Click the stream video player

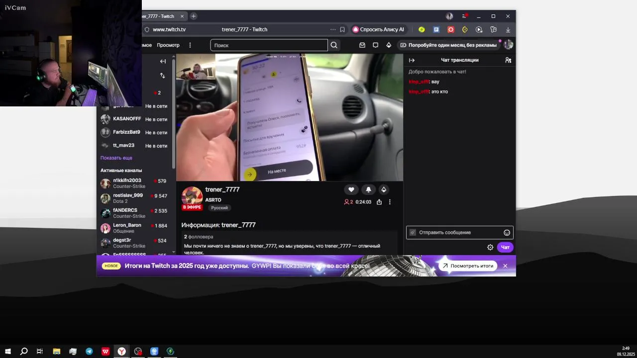coord(290,117)
